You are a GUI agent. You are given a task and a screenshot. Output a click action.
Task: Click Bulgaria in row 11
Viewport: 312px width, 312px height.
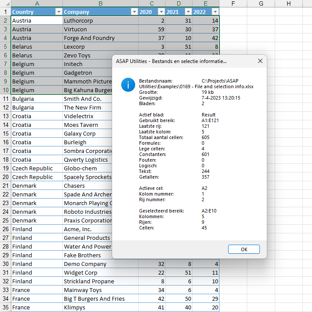(x=37, y=99)
